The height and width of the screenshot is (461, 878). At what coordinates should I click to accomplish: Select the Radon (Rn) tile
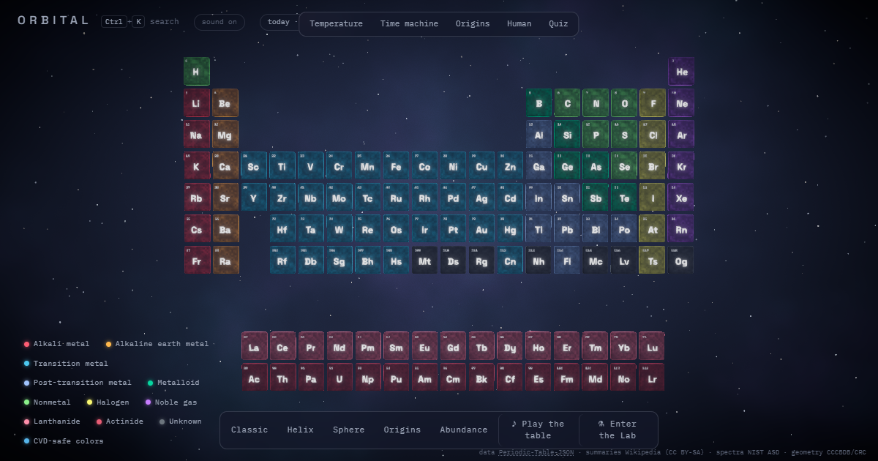click(681, 228)
